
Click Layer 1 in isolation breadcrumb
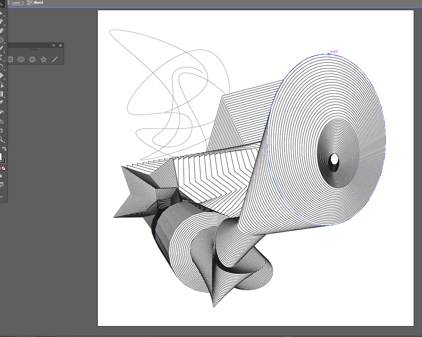(17, 3)
